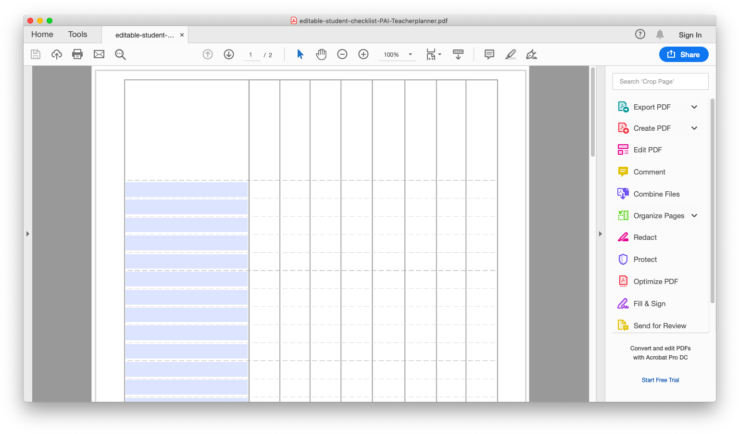Click the Start Free Trial link
The image size is (739, 434).
[660, 380]
